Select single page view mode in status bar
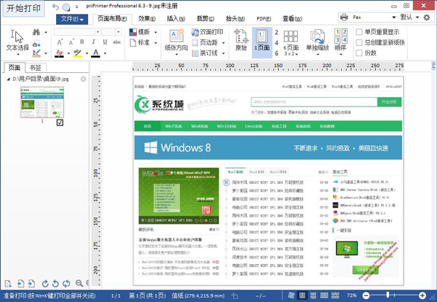Image resolution: width=437 pixels, height=302 pixels. pos(302,295)
